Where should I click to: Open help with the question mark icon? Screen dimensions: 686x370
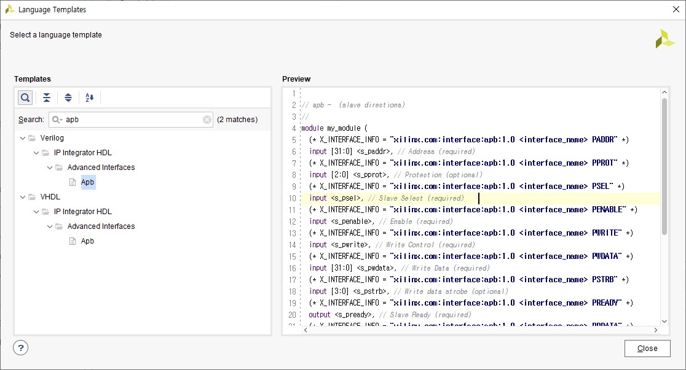click(x=20, y=348)
